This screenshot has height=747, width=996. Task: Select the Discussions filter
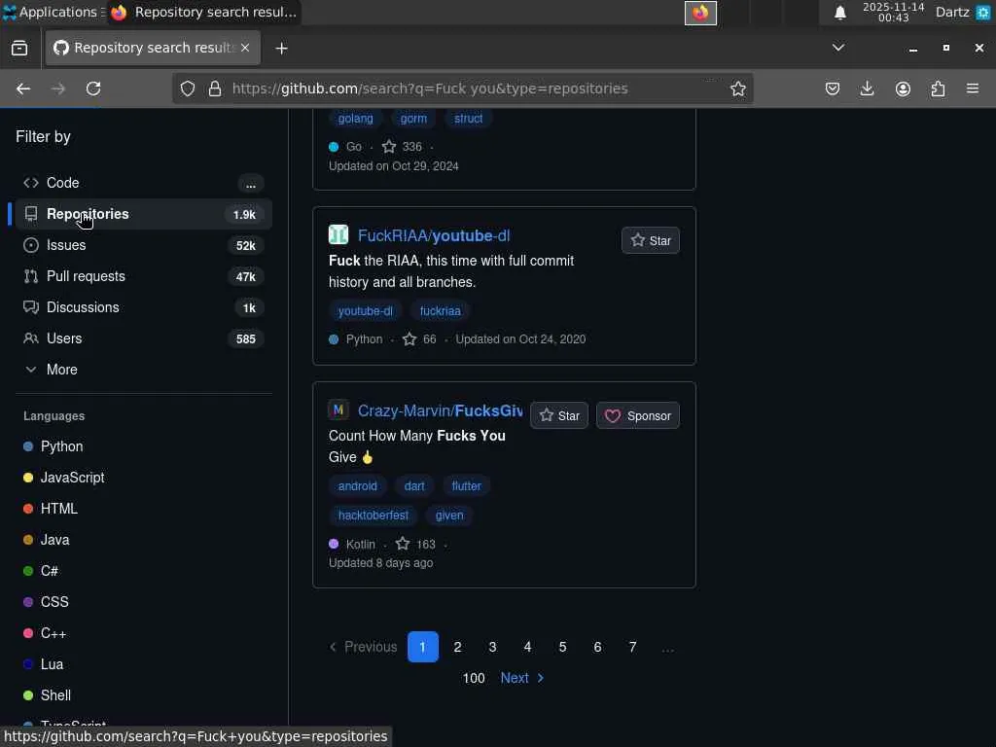(x=144, y=307)
